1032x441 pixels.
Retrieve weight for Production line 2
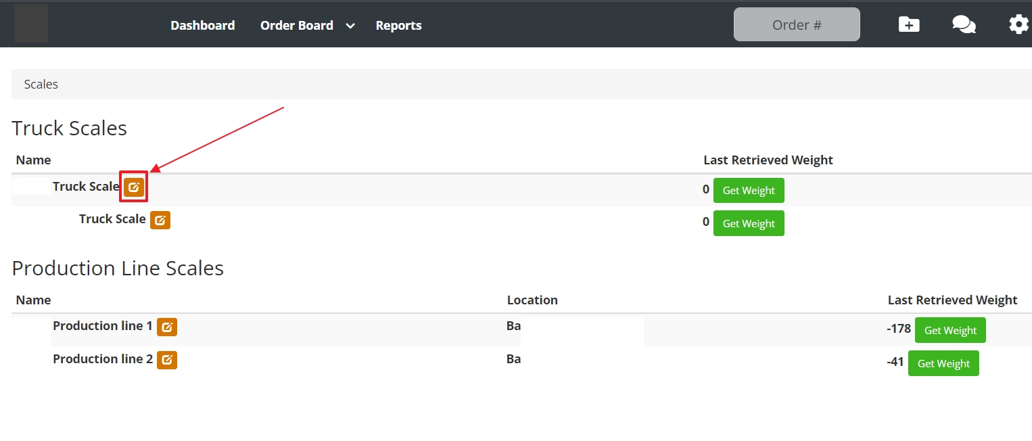pyautogui.click(x=943, y=363)
